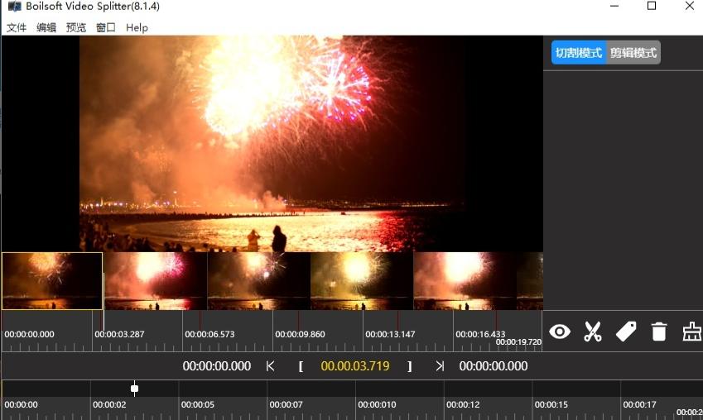
Task: Click timeline mark 00:00:06.573
Action: click(x=209, y=334)
